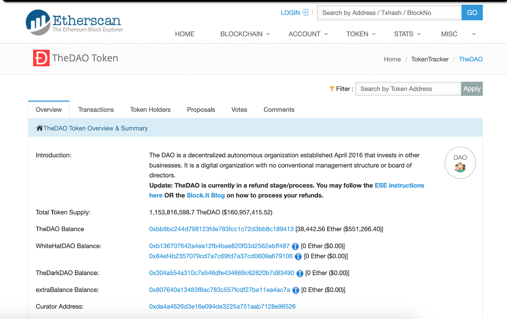
Task: Open TheDAO Balance address 0xbb9bc244d798
Action: (221, 229)
